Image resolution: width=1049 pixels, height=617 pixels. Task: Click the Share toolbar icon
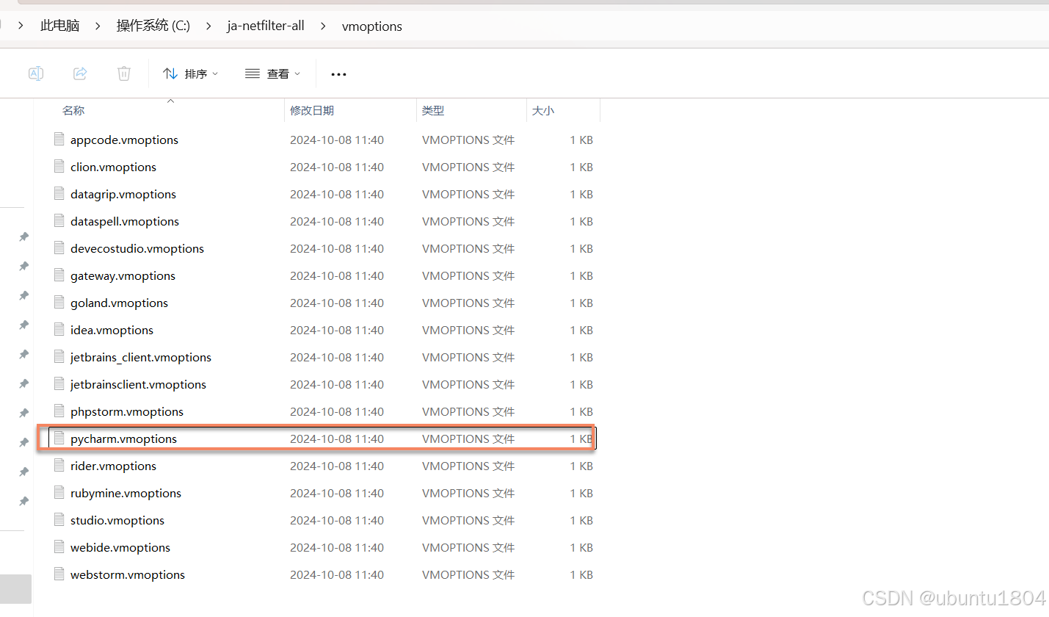pyautogui.click(x=80, y=73)
